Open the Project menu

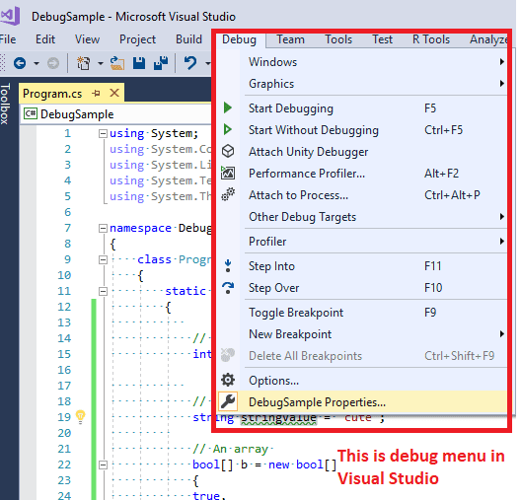coord(137,39)
